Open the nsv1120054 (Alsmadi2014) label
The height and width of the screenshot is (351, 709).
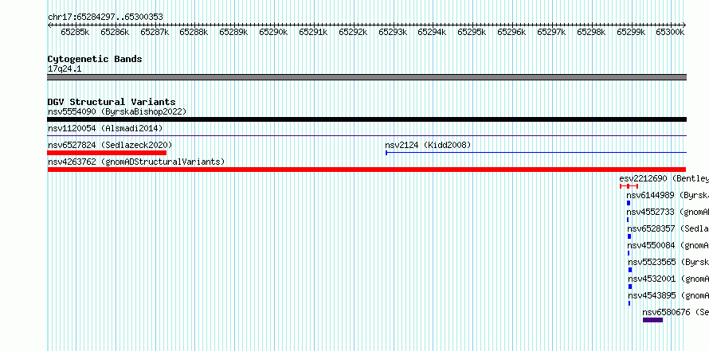[105, 128]
